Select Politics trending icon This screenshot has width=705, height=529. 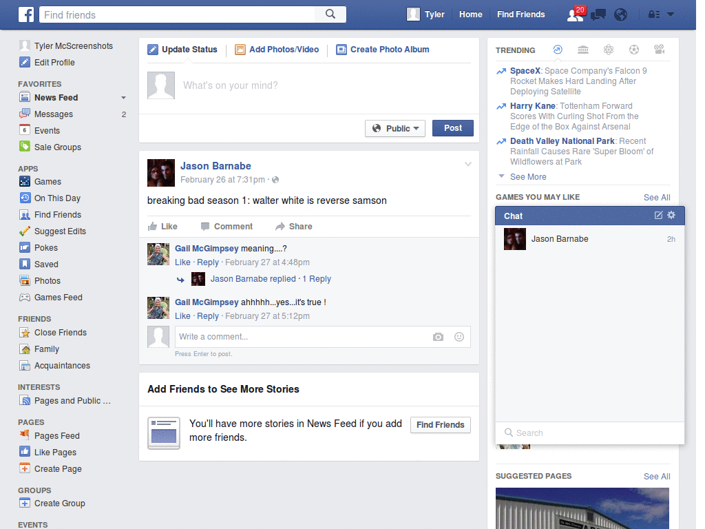point(583,50)
